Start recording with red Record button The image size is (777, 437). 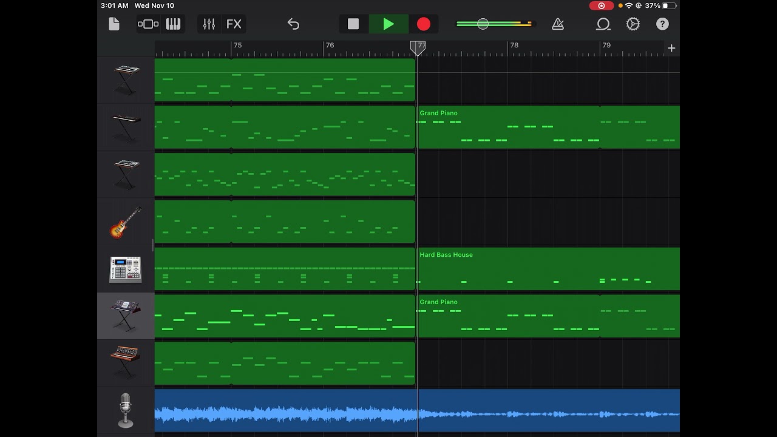(424, 24)
